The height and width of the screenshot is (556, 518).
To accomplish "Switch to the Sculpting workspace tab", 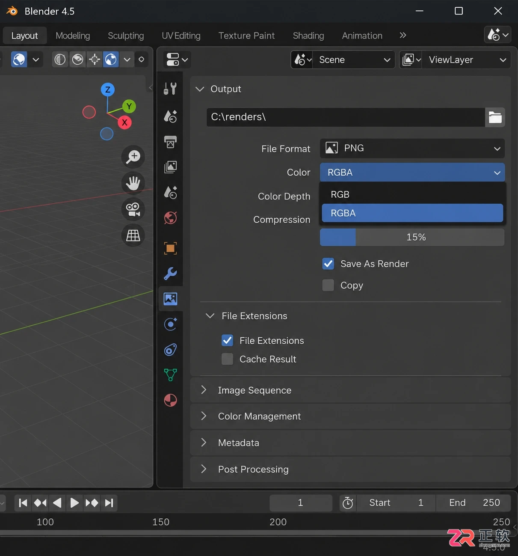I will pos(126,36).
